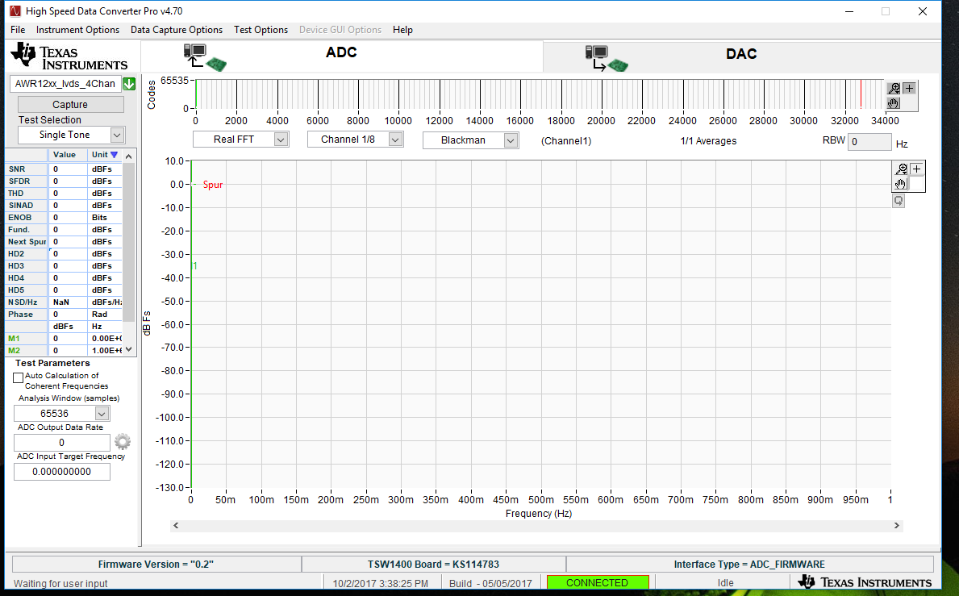Screen dimensions: 959x596
Task: Expand the Single Tone test selection dropdown
Action: (x=117, y=135)
